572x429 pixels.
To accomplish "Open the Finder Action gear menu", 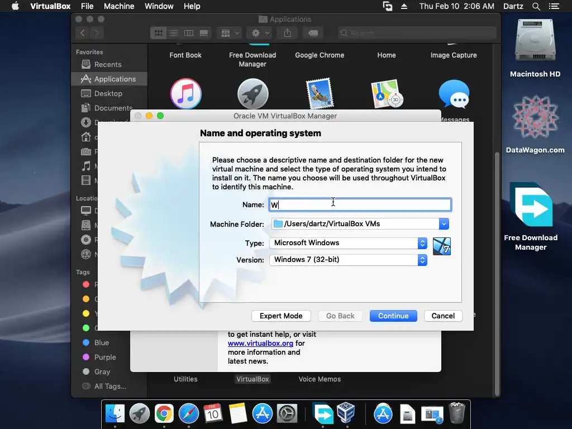I will (x=260, y=33).
